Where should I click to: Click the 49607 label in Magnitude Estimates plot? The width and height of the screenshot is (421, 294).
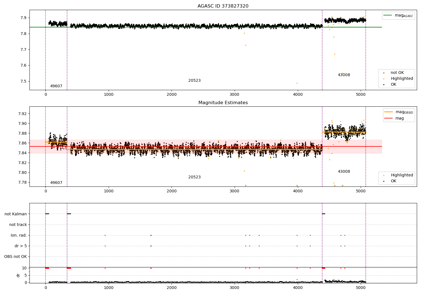tap(56, 183)
